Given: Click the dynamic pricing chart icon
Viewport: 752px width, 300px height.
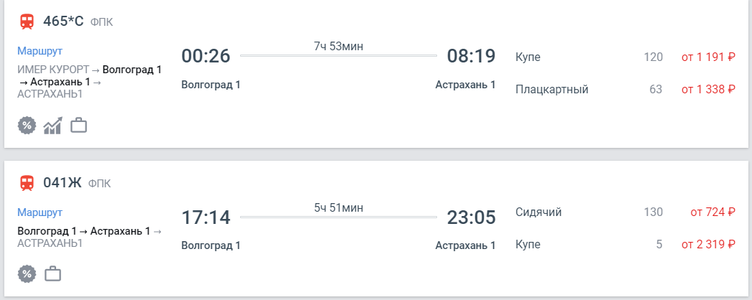Looking at the screenshot, I should click(52, 126).
